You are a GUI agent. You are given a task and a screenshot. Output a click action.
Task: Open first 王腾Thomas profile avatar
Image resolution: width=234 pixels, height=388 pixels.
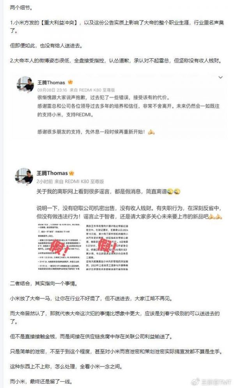coord(25,84)
